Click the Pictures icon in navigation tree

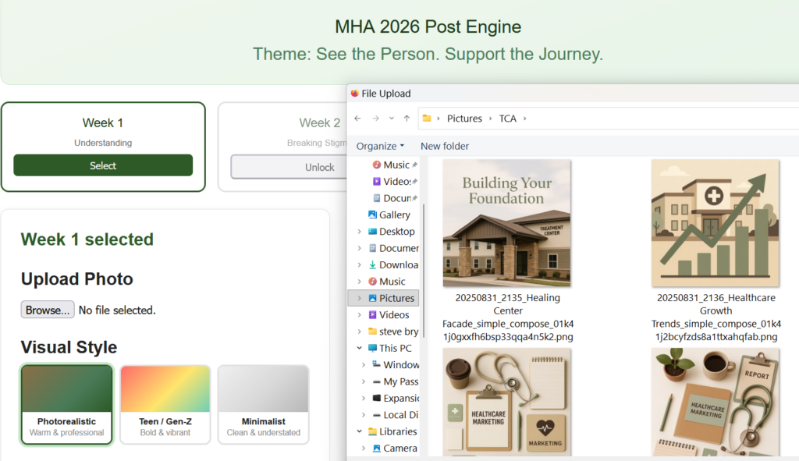pyautogui.click(x=372, y=298)
